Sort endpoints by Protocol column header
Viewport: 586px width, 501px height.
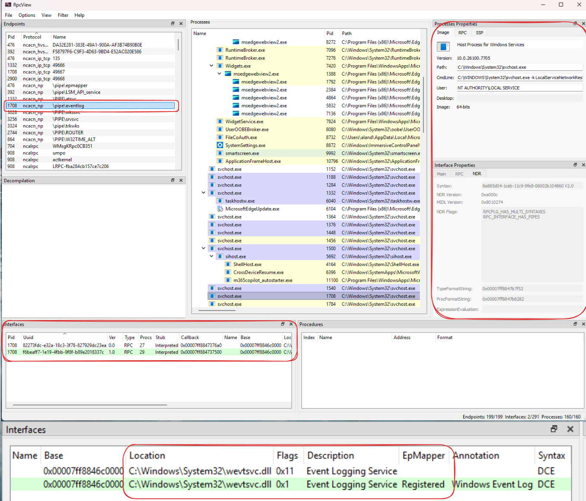32,37
